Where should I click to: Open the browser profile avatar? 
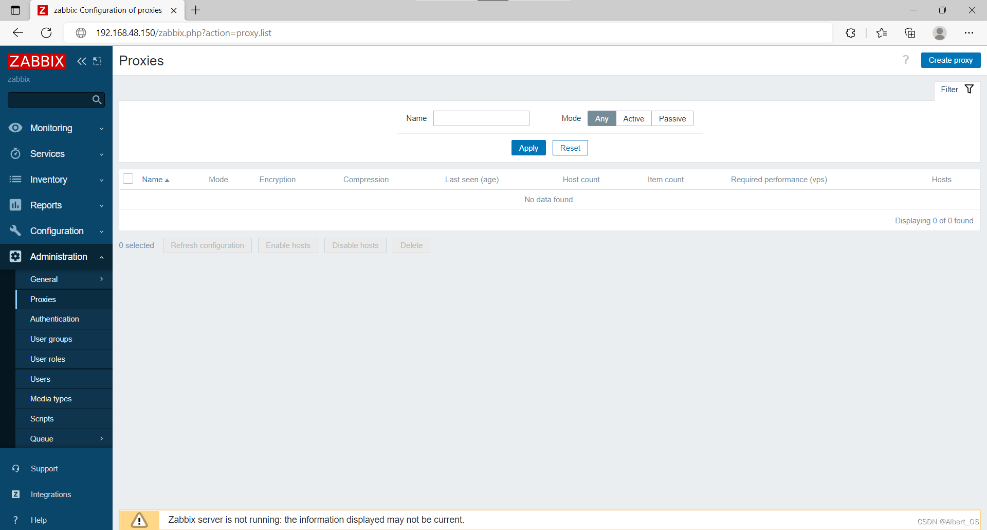click(940, 33)
